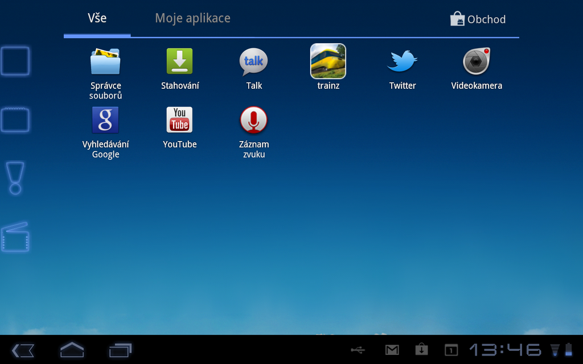Image resolution: width=583 pixels, height=364 pixels.
Task: Open Vyhledávání Google search
Action: (105, 120)
